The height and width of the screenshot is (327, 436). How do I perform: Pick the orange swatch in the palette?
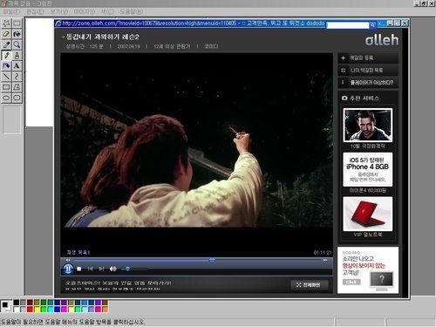pyautogui.click(x=106, y=310)
